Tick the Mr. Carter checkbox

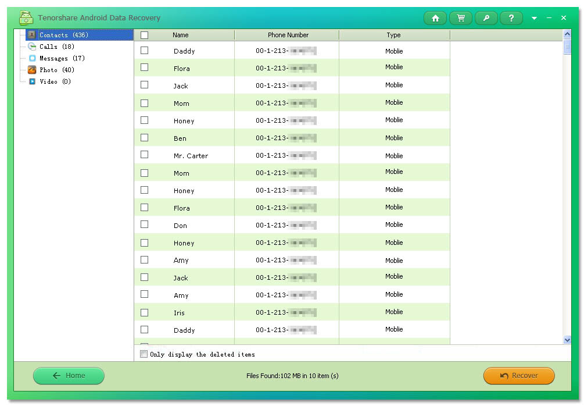(x=145, y=155)
